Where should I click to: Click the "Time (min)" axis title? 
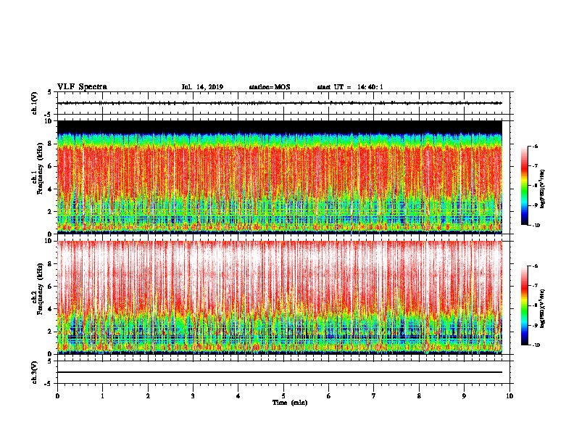pos(290,403)
